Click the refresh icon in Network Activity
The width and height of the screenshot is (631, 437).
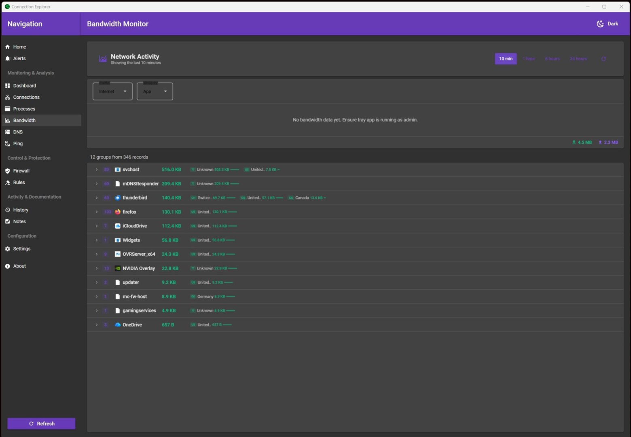click(603, 59)
